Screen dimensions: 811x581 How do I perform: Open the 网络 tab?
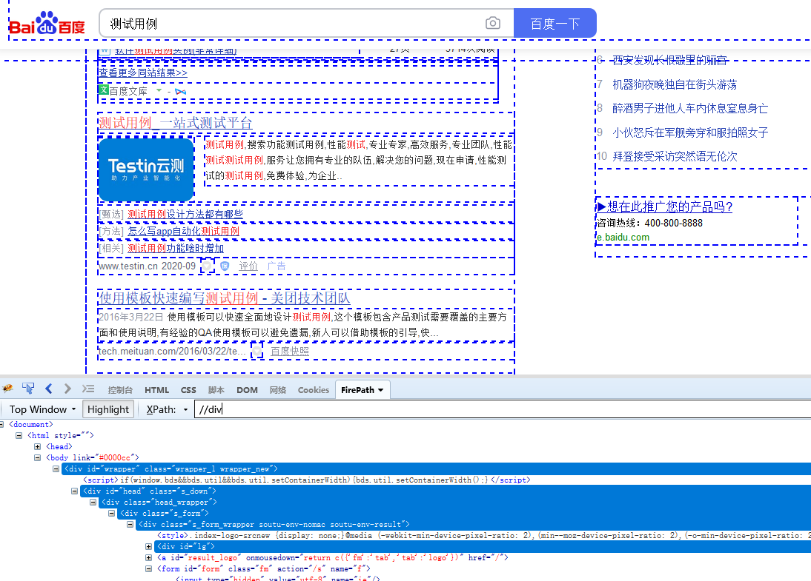(278, 390)
